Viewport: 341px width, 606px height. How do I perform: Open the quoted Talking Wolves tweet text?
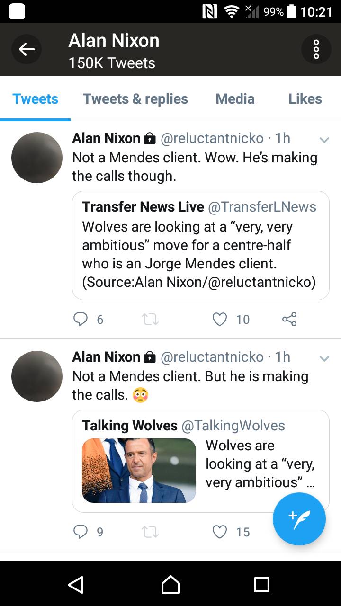pyautogui.click(x=260, y=464)
